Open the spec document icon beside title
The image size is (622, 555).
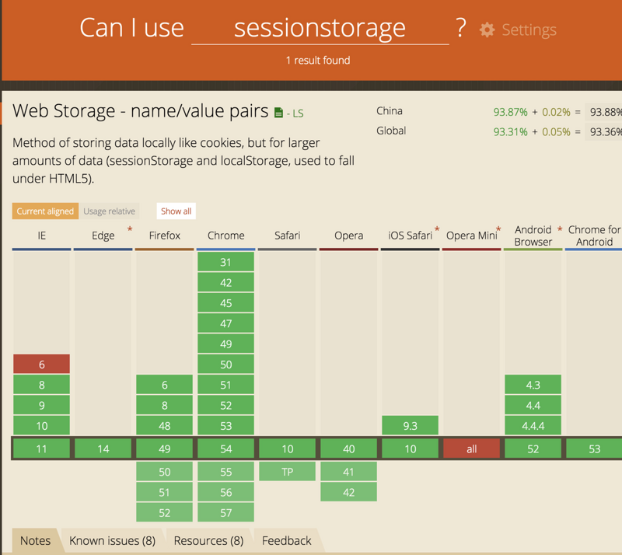278,113
